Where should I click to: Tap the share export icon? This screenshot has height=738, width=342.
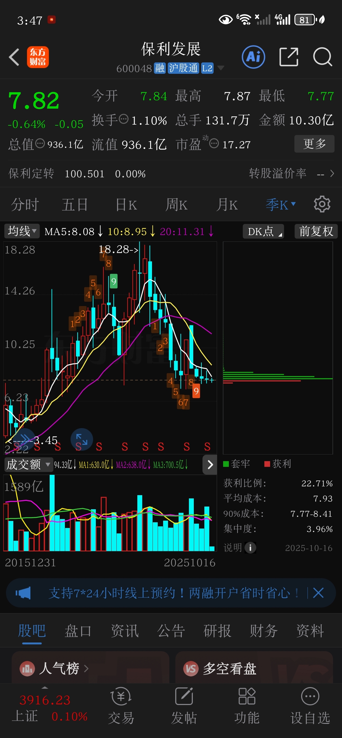click(289, 57)
